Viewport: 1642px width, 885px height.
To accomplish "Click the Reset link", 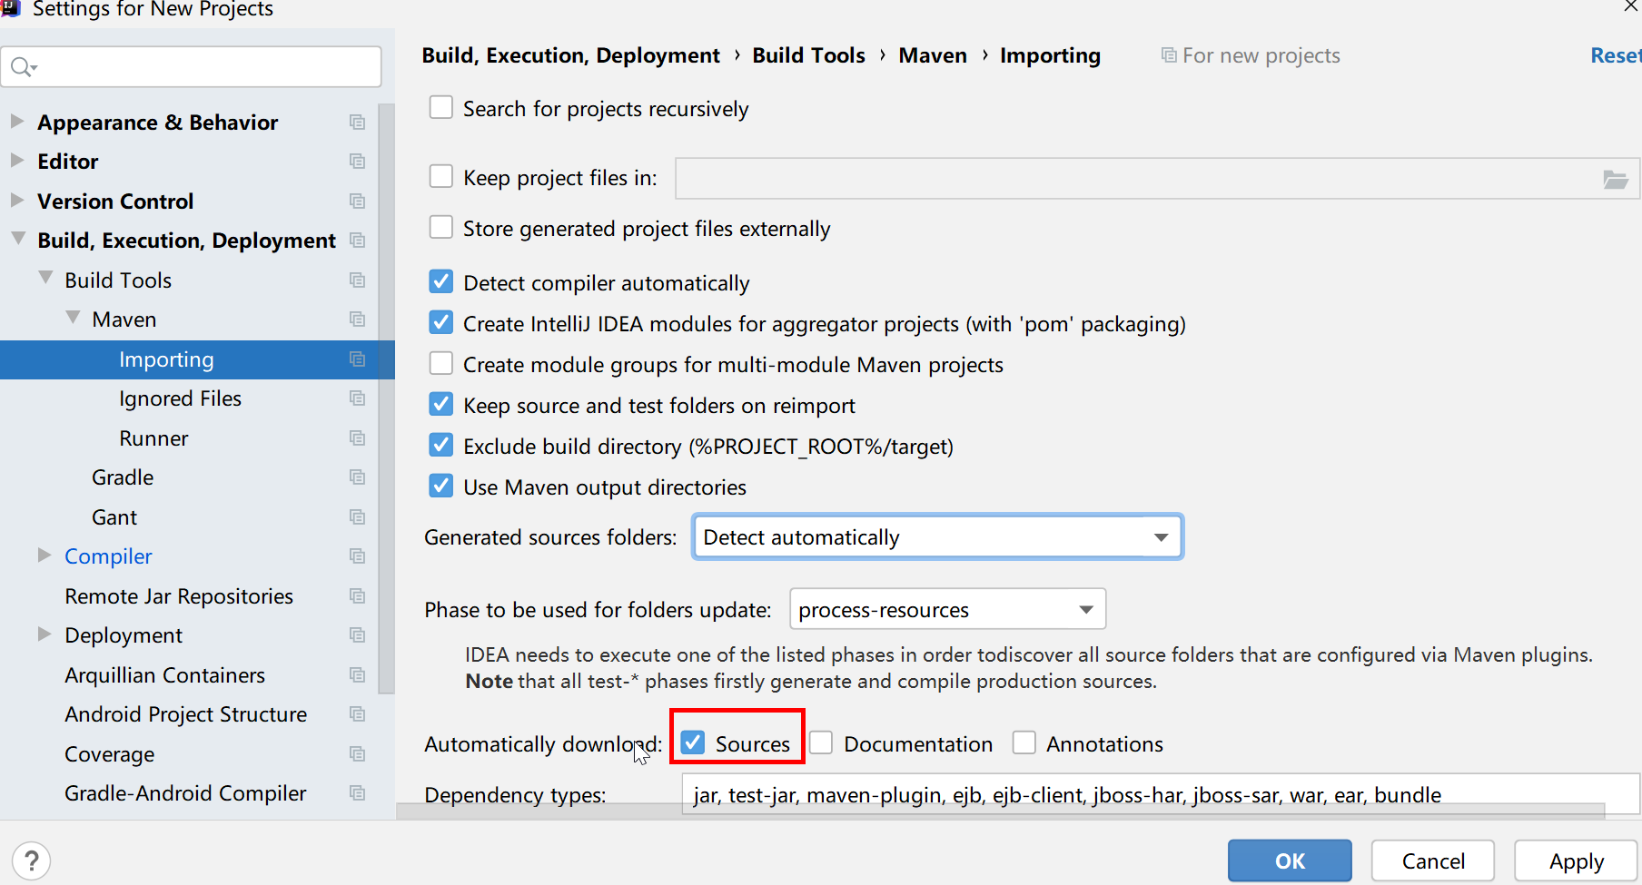I will tap(1616, 55).
